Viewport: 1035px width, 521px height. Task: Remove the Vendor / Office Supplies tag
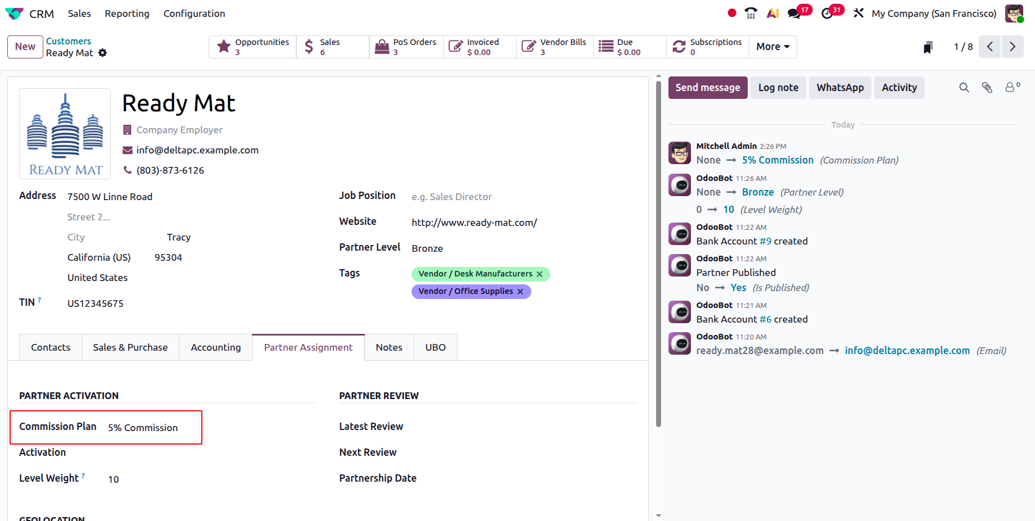[521, 292]
